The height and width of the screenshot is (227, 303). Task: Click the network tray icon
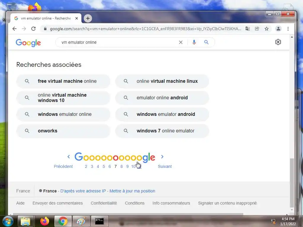click(x=273, y=221)
